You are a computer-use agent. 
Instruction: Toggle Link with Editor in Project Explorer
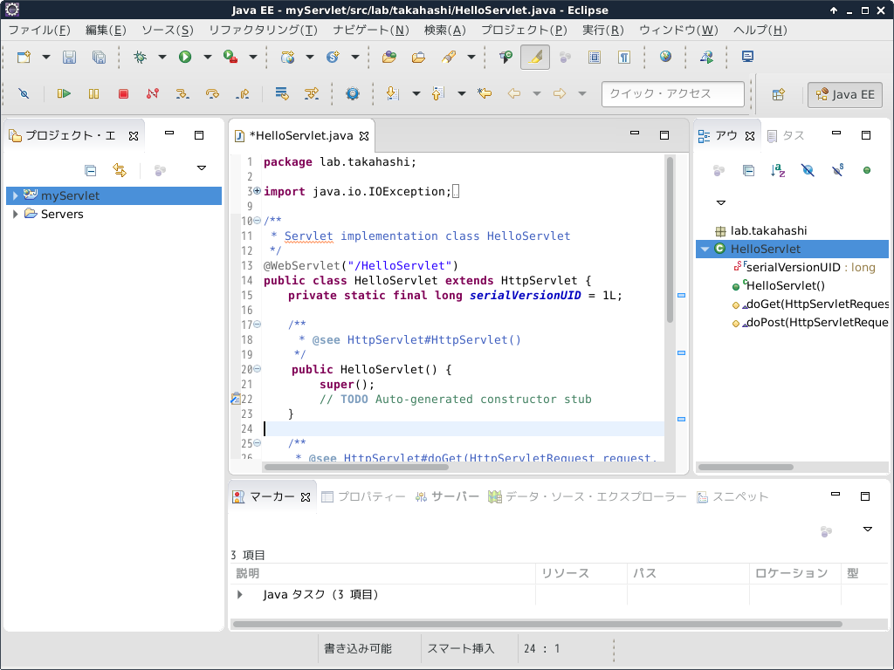119,170
